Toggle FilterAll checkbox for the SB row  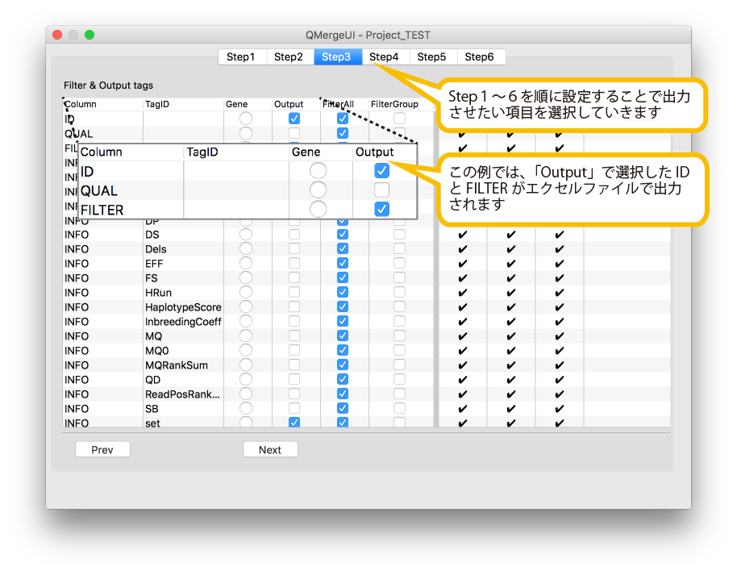tap(343, 409)
